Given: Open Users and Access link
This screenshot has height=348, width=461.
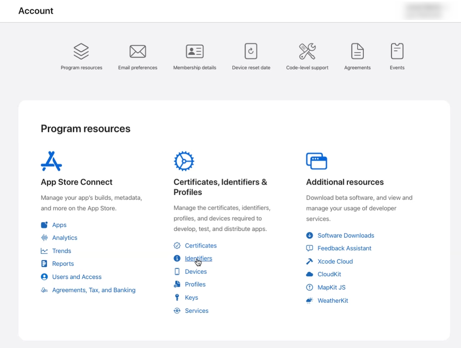Looking at the screenshot, I should coord(77,277).
